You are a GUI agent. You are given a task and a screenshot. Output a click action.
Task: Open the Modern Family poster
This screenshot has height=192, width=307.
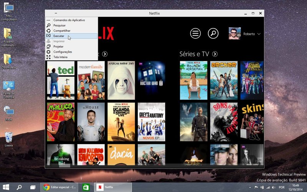click(x=91, y=80)
